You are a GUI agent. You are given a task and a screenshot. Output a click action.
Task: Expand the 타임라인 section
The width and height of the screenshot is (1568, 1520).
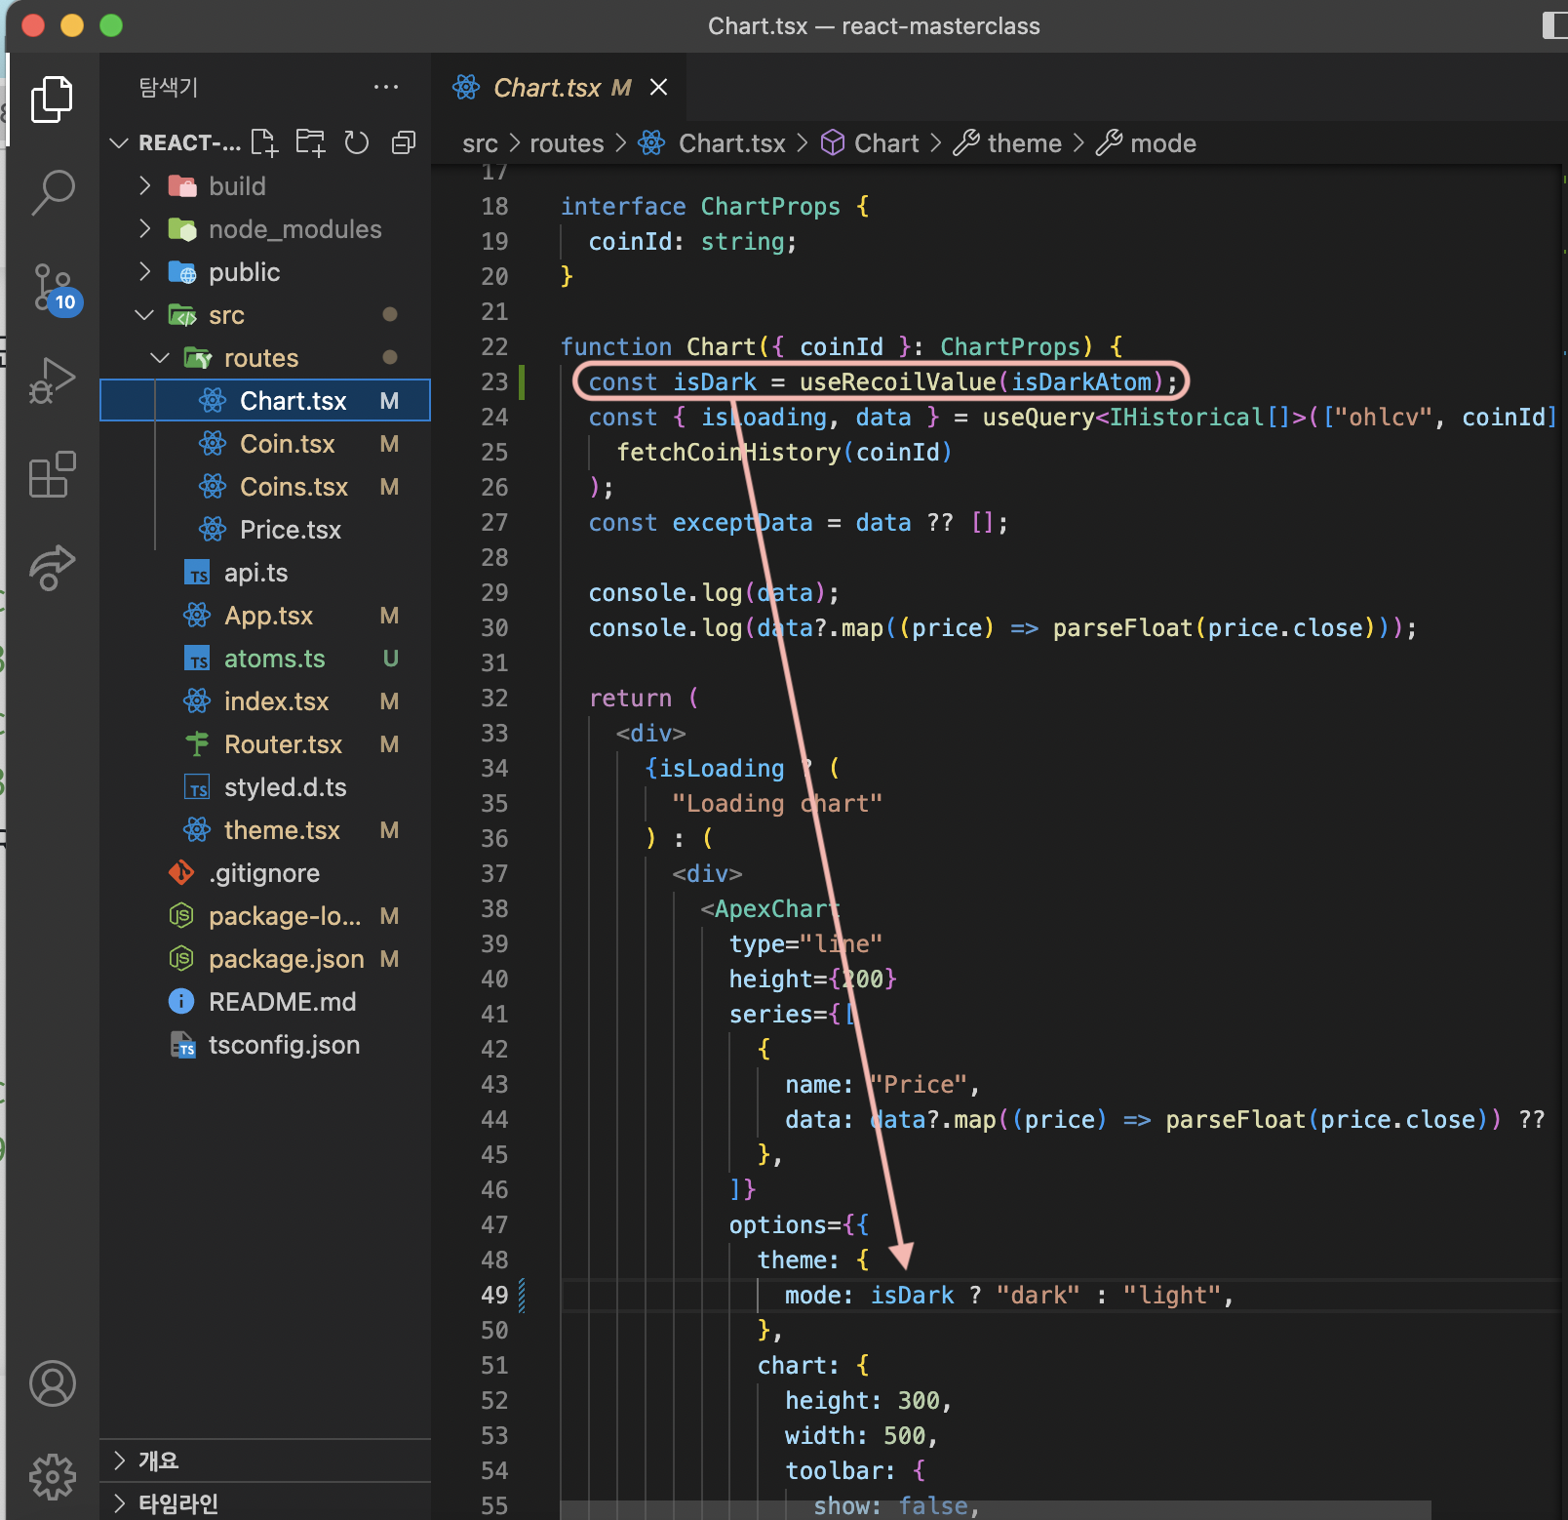177,1503
